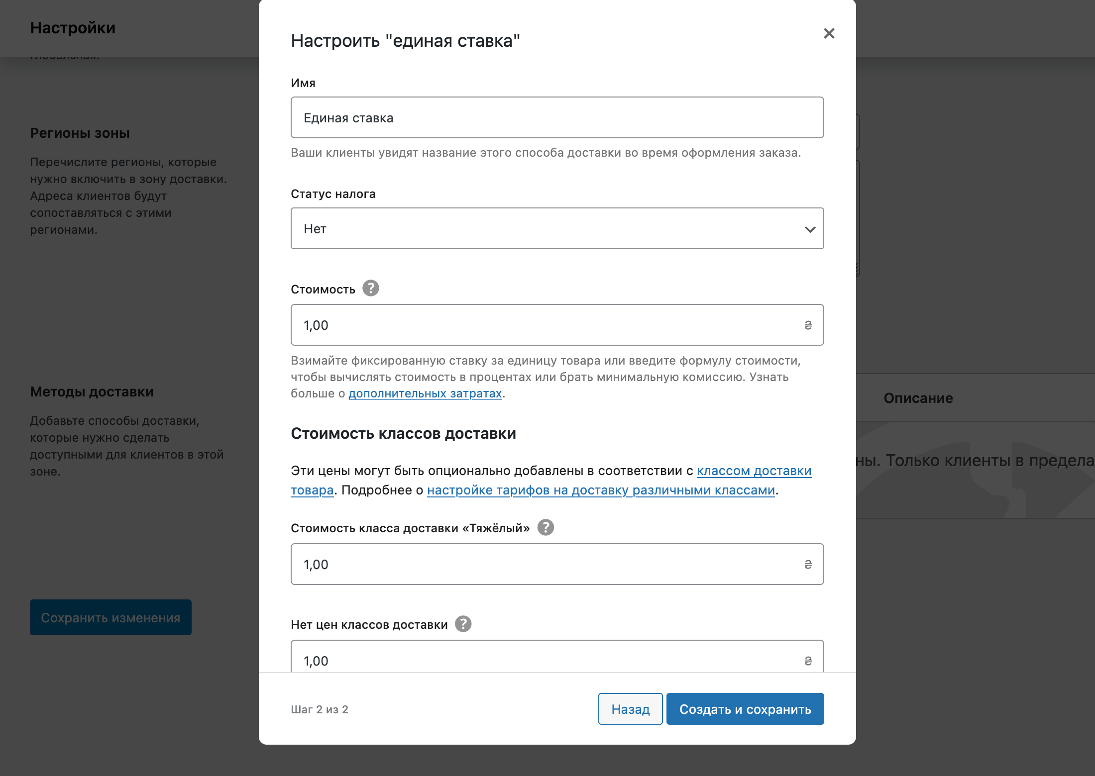The image size is (1095, 776).
Task: Open link about настройке тарифов на доставку
Action: pyautogui.click(x=601, y=490)
